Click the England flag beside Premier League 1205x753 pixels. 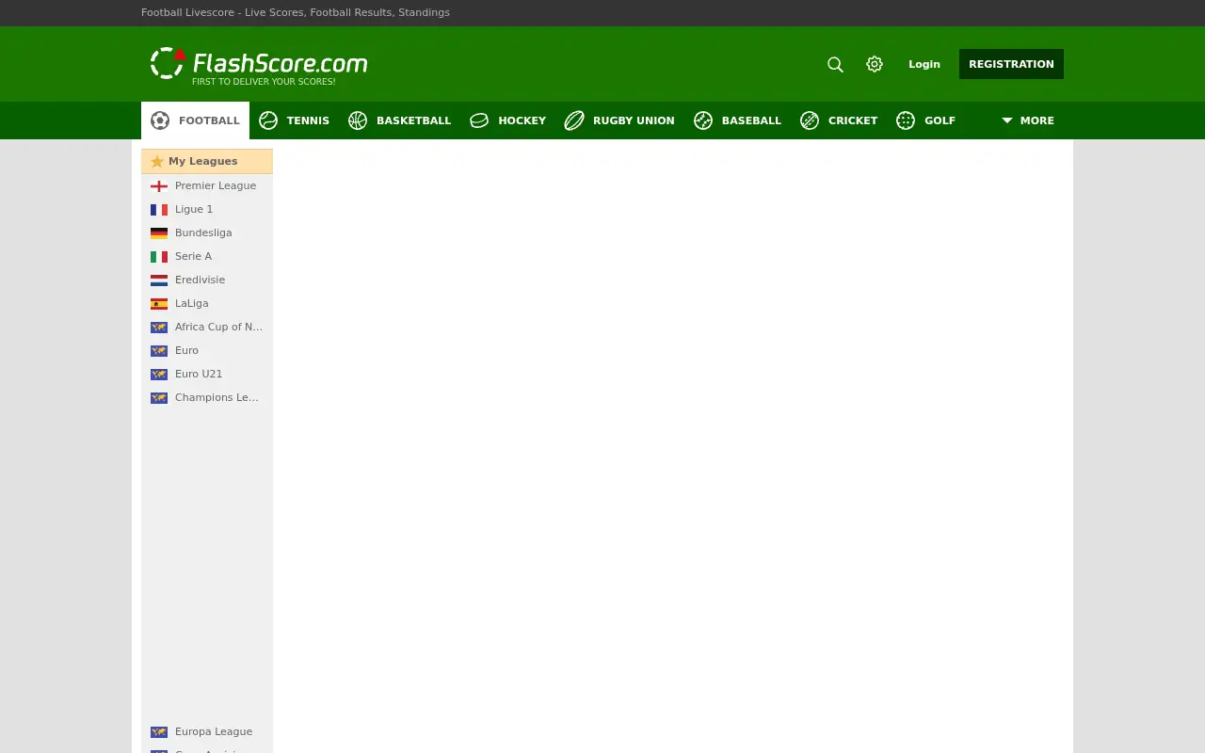coord(159,185)
